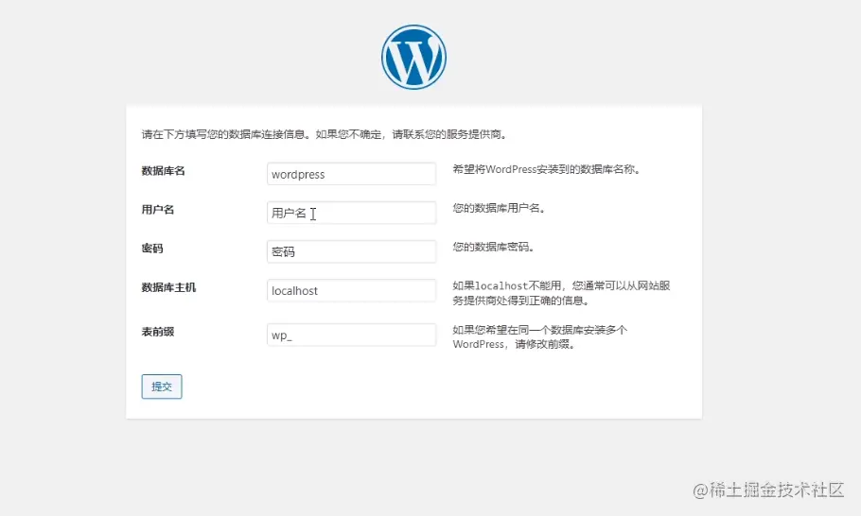Viewport: 861px width, 516px height.
Task: Click the description beginning 如果您希望在同一个数据库安装多个
Action: pyautogui.click(x=539, y=337)
